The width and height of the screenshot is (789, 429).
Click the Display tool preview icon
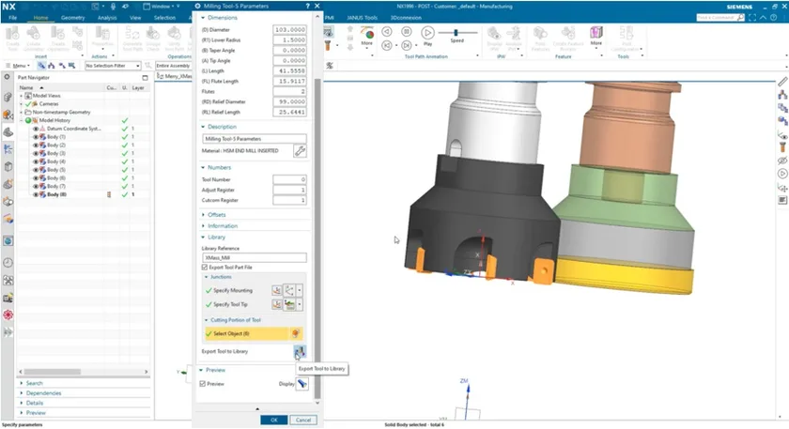[x=302, y=384]
